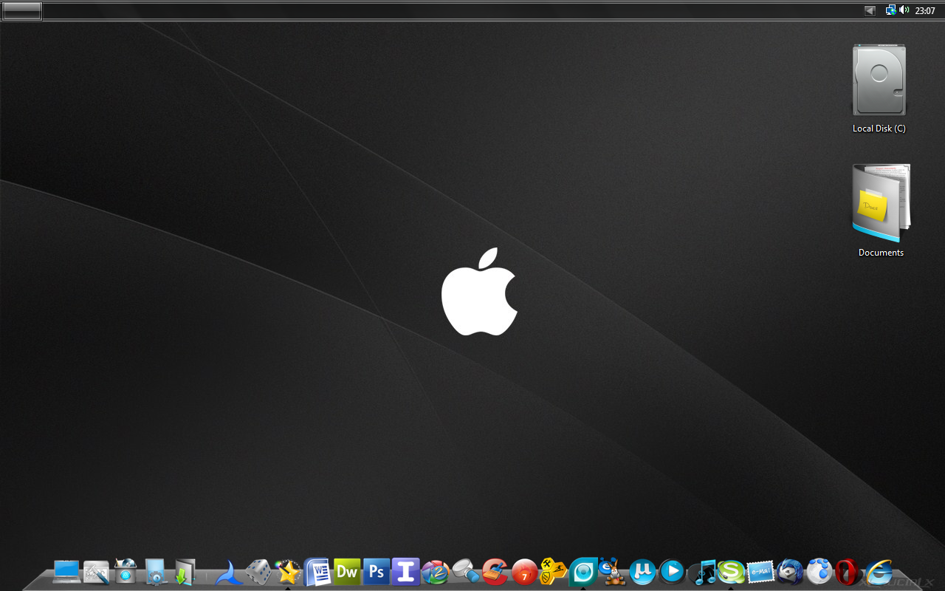Open the yellow hexagon tools icon
The height and width of the screenshot is (591, 945).
click(554, 572)
